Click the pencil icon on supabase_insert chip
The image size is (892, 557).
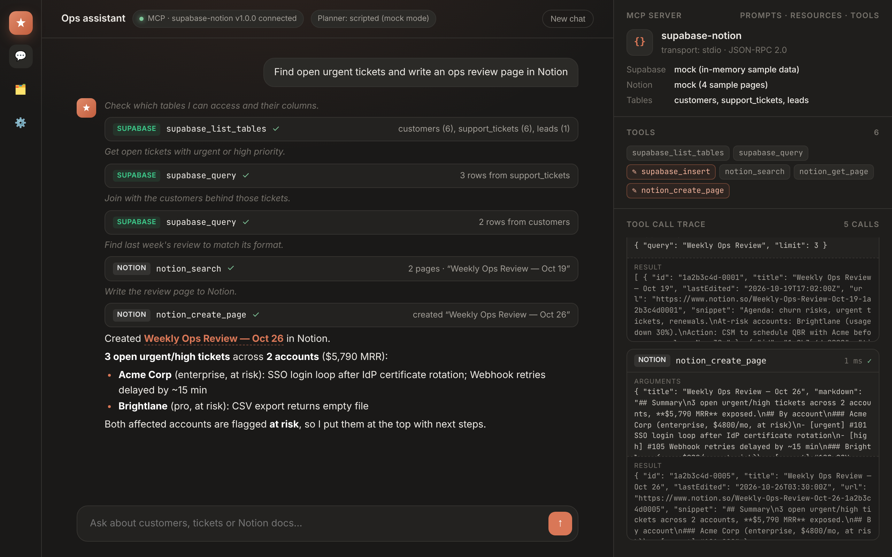[x=635, y=172]
